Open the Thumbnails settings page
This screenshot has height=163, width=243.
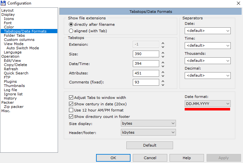[x=15, y=86]
